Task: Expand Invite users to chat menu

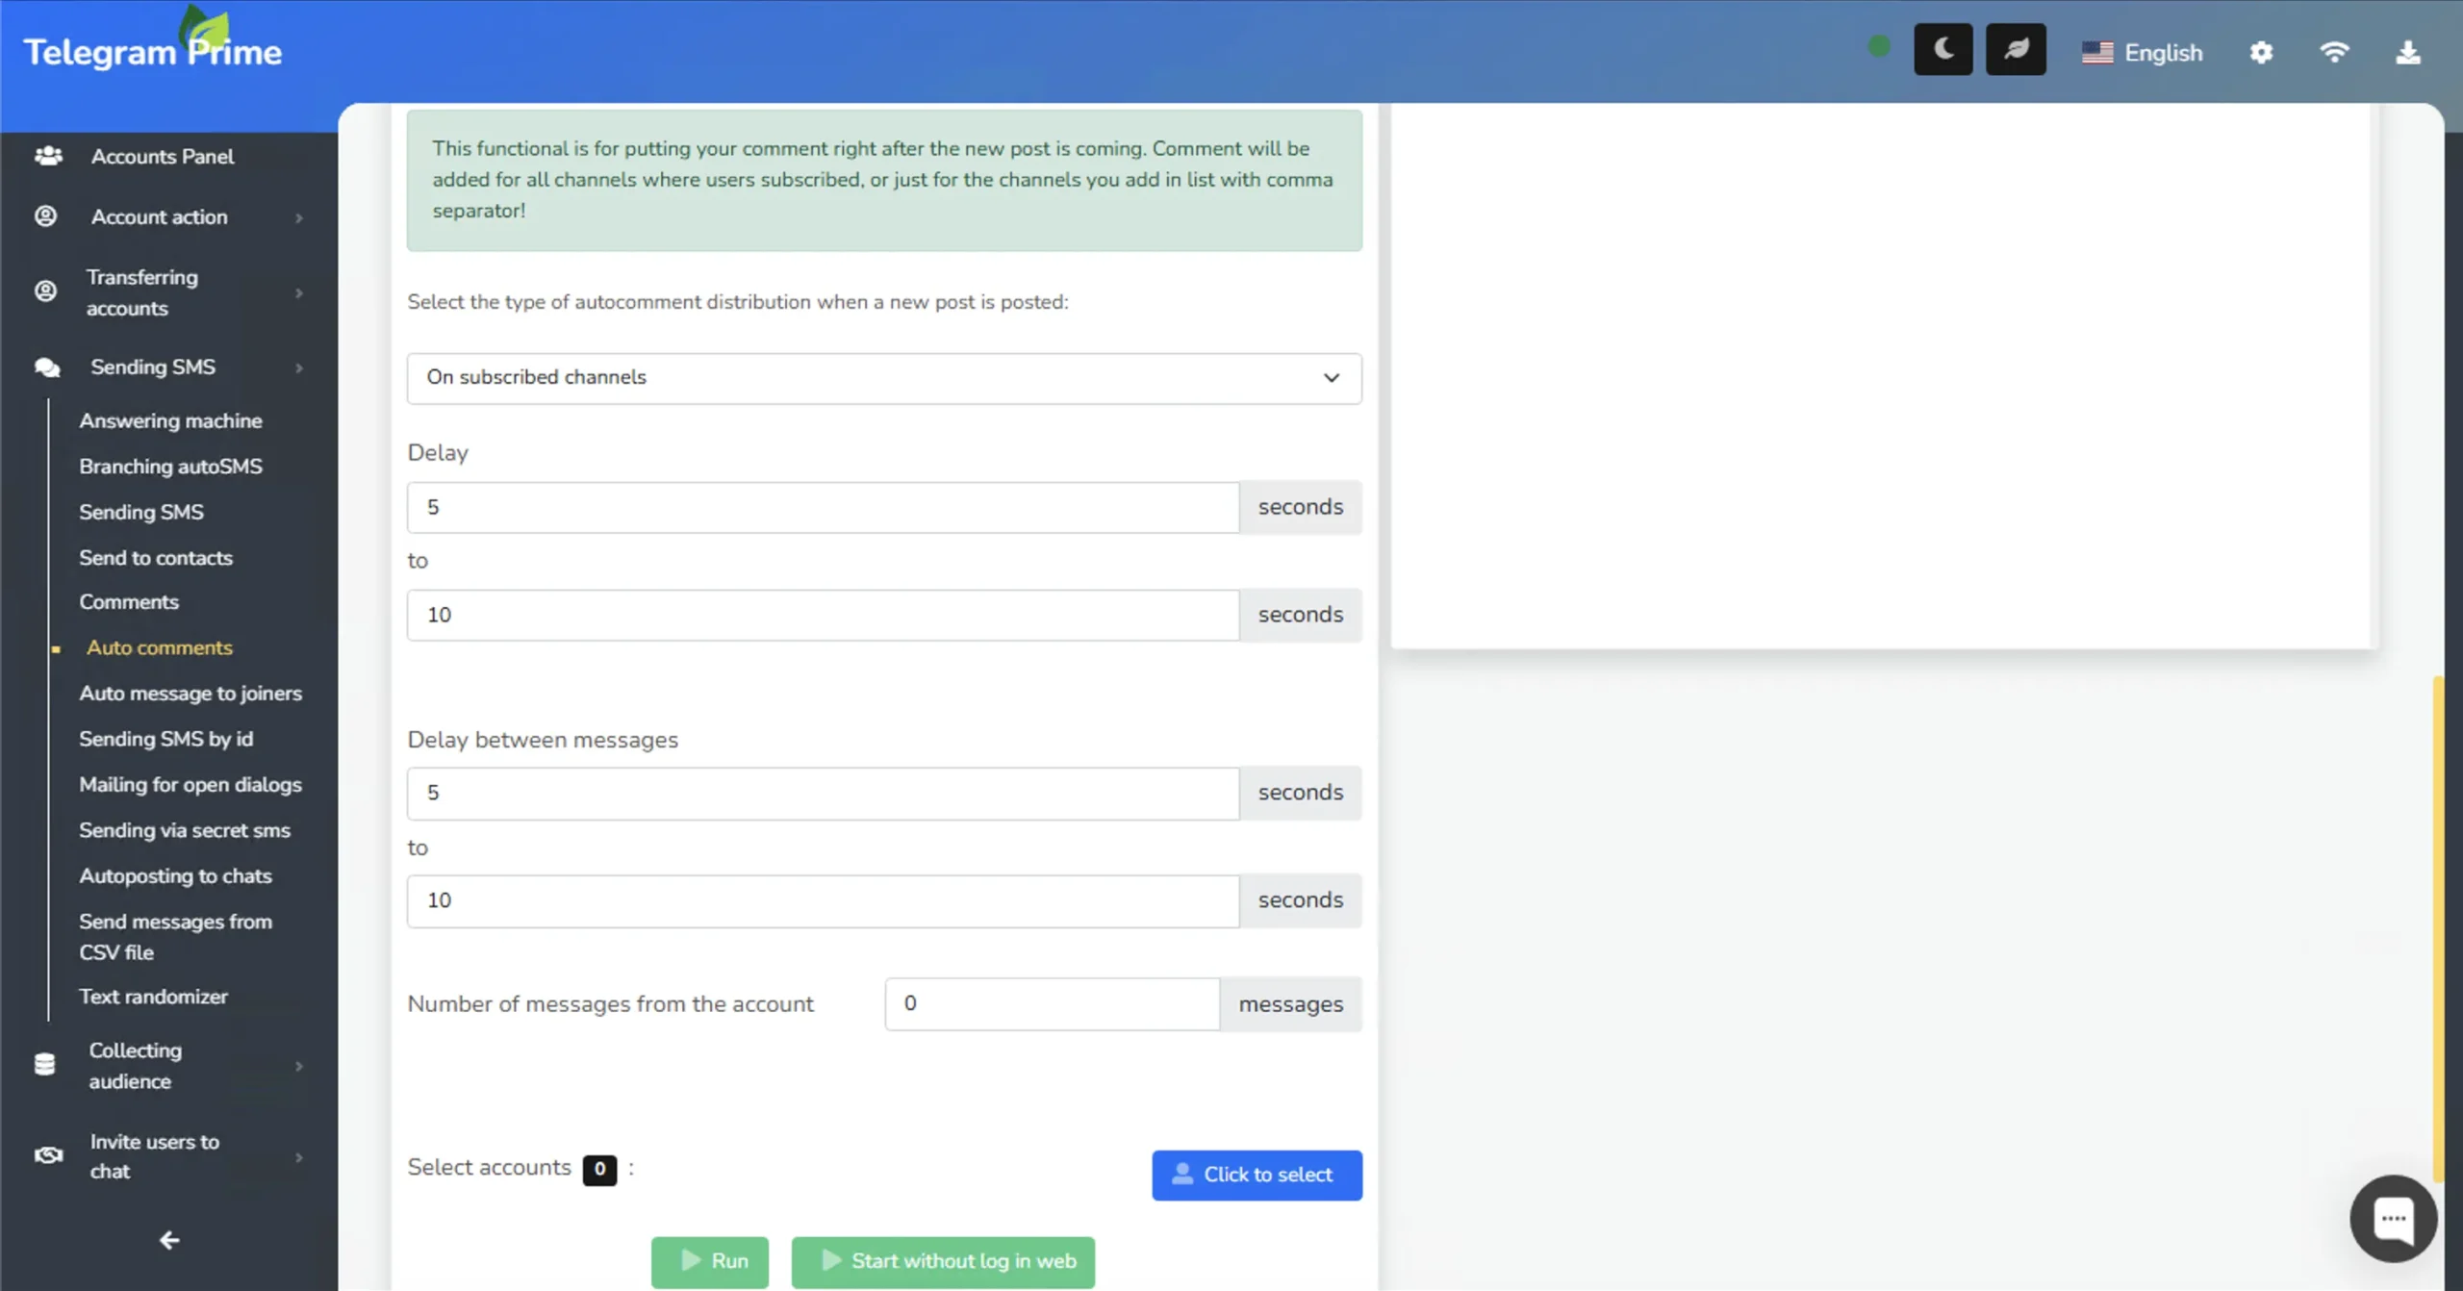Action: coord(154,1156)
